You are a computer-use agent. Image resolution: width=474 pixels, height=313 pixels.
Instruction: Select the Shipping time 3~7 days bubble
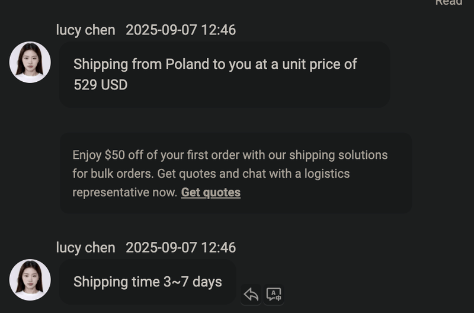coord(148,282)
